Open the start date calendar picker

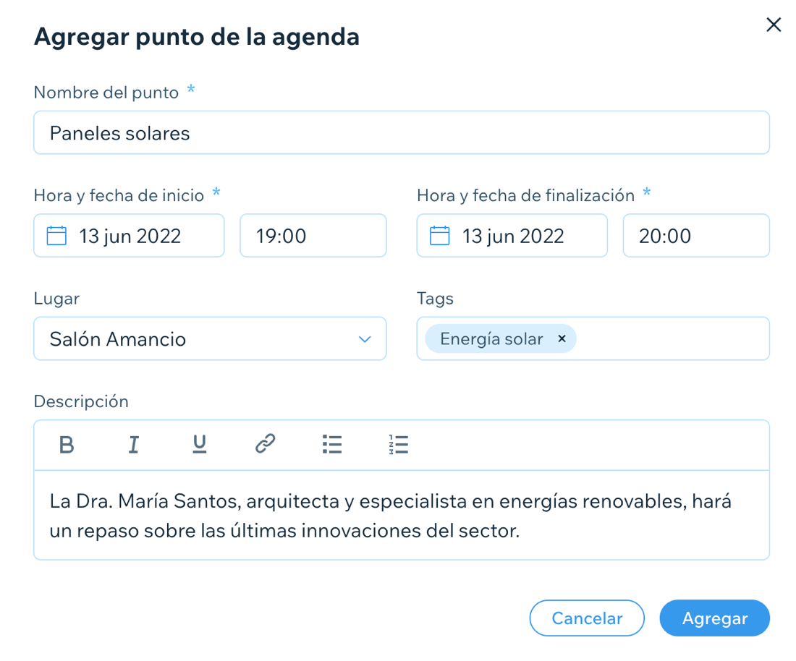[x=56, y=235]
